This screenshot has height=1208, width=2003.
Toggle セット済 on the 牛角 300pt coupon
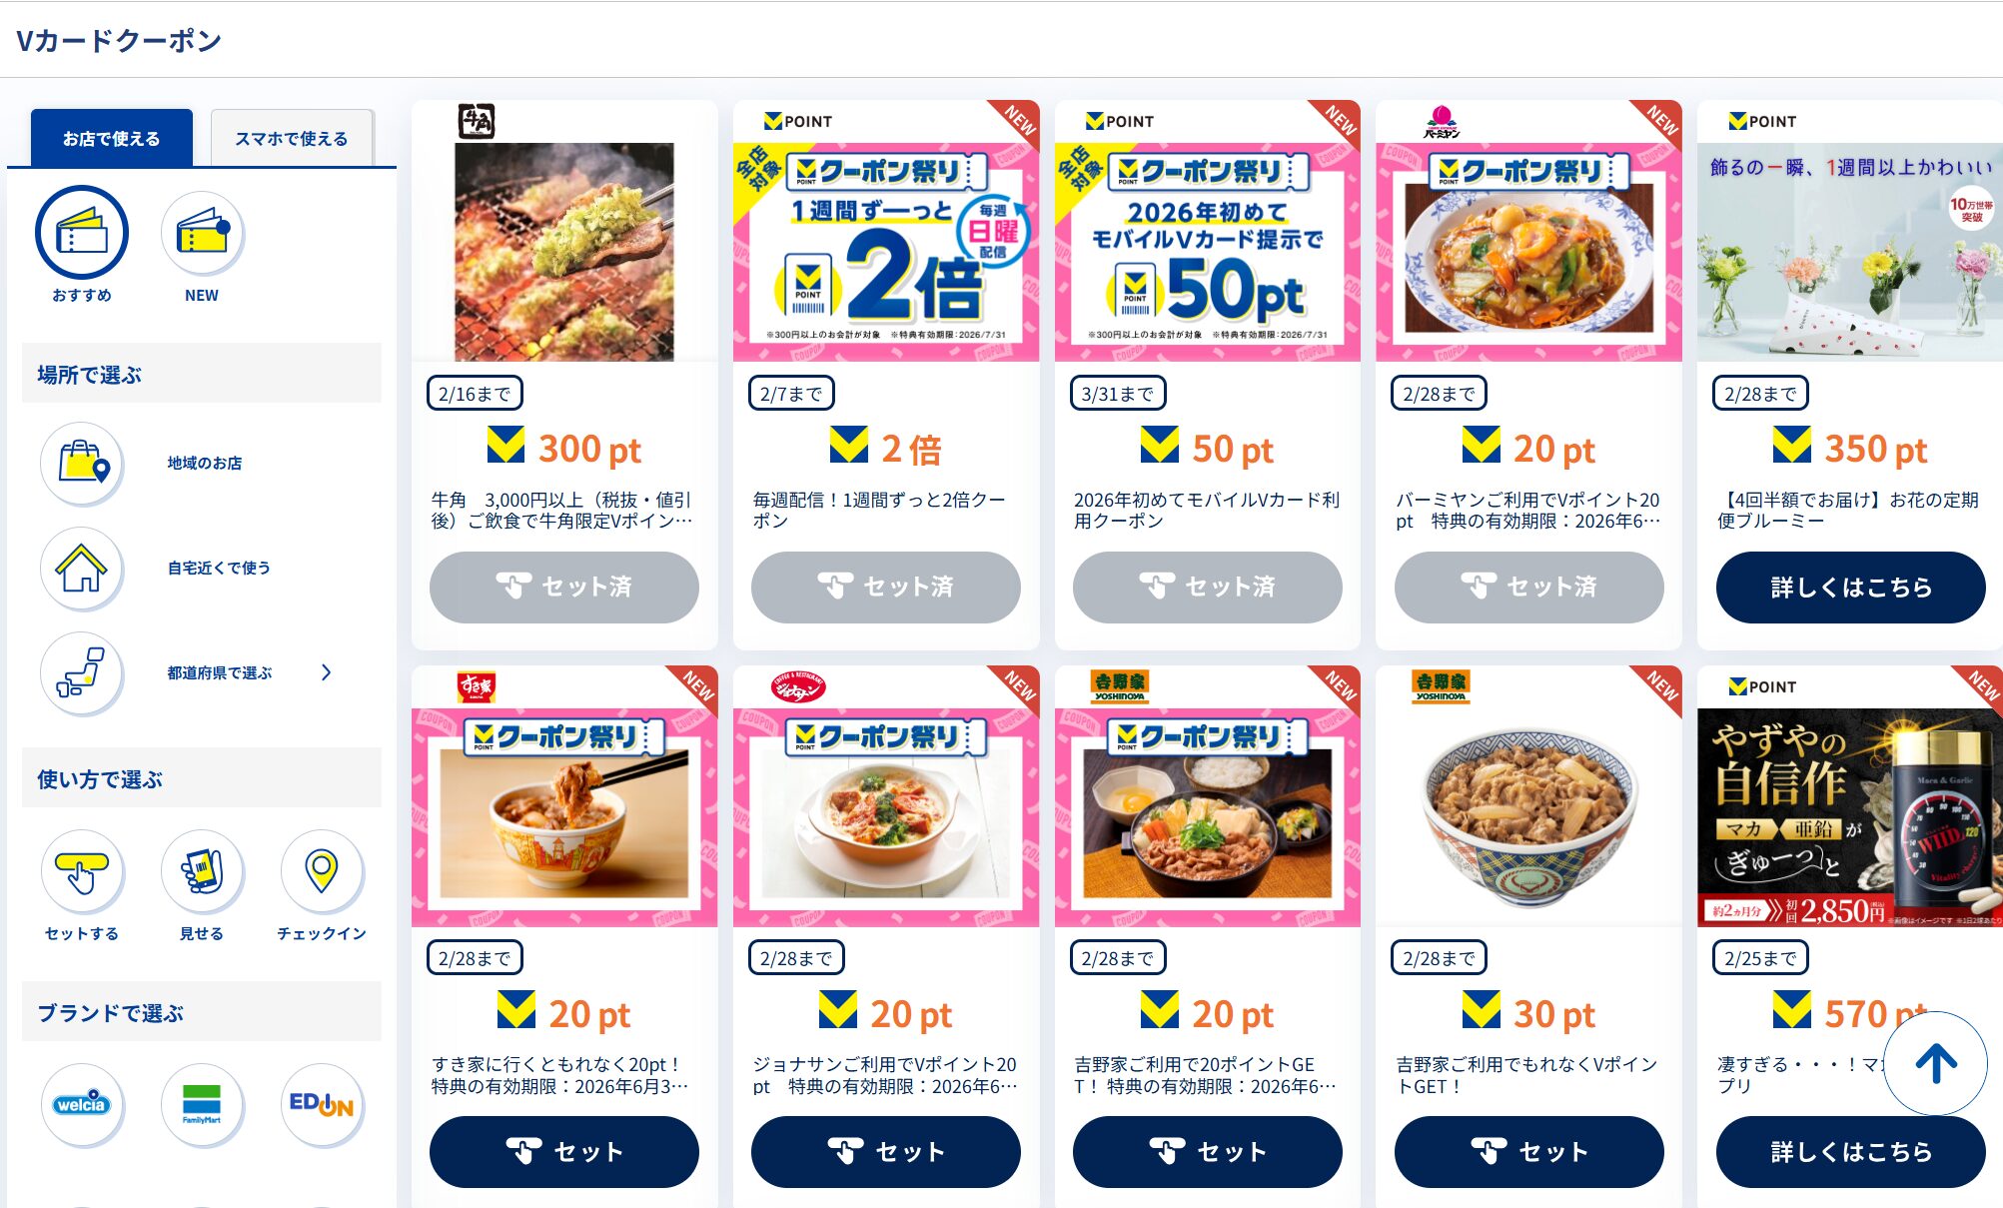(564, 588)
